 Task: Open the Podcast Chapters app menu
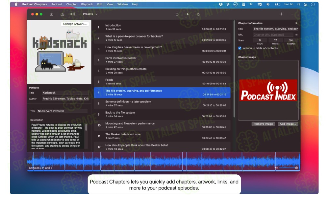pos(35,4)
